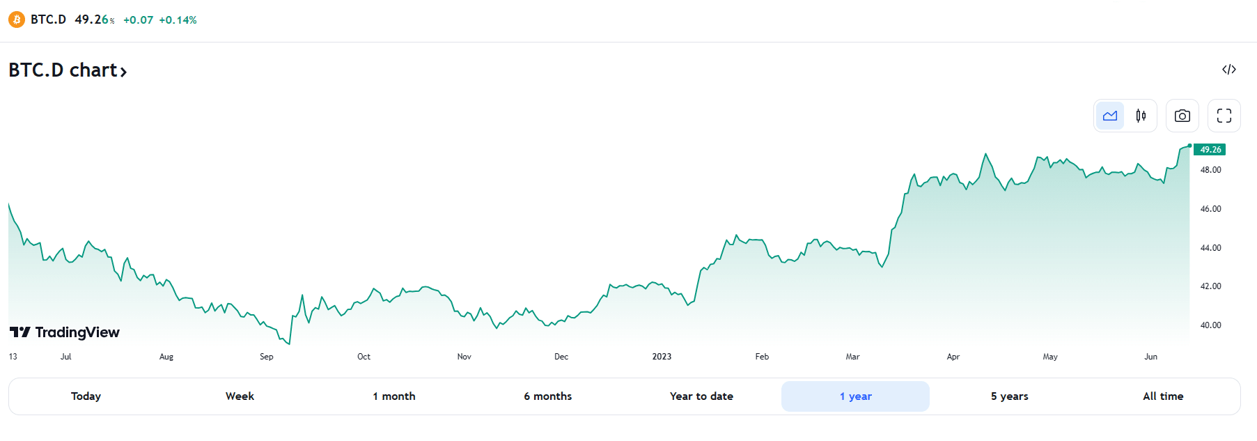Click the Jun label on time axis

pyautogui.click(x=1150, y=357)
